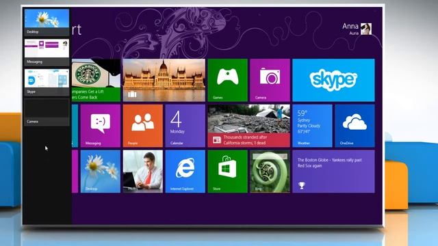Switch to Desktop in app switcher

(x=47, y=23)
